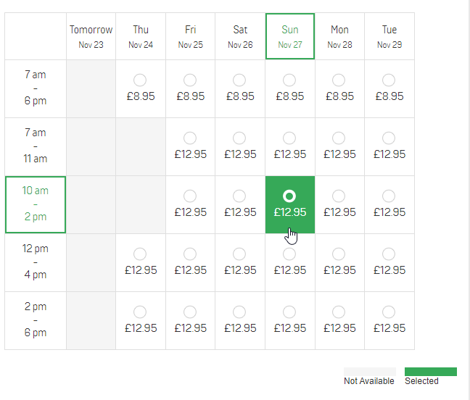The height and width of the screenshot is (400, 470).
Task: Choose Monday 10 am - 2 pm slot
Action: (x=339, y=196)
